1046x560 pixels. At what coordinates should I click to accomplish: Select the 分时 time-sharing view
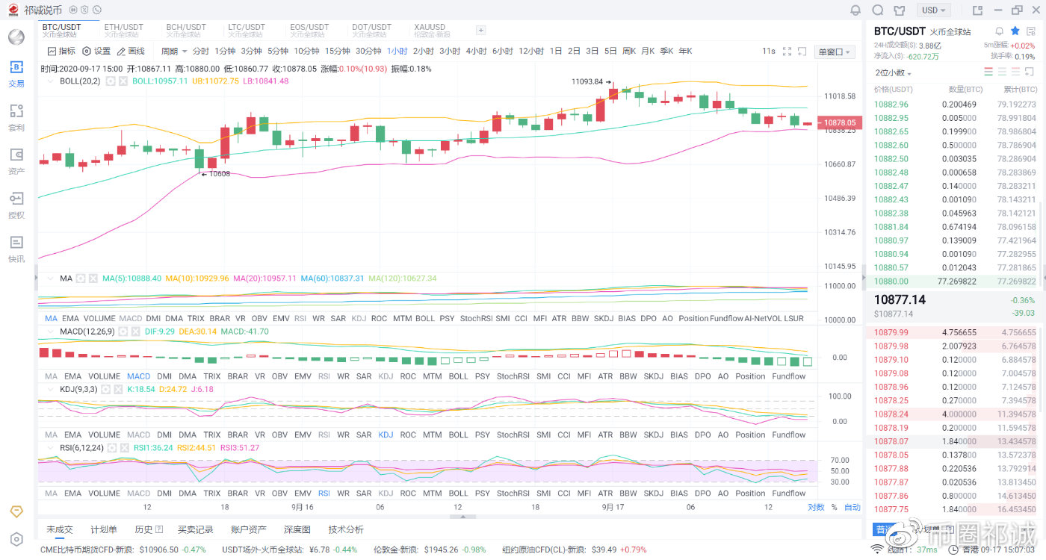tap(201, 52)
